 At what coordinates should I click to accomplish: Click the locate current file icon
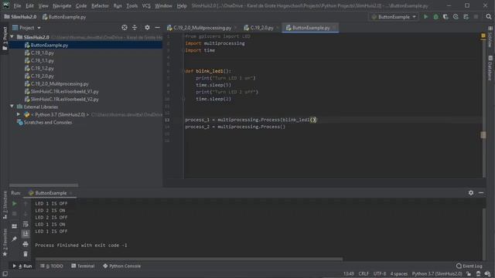tap(125, 28)
